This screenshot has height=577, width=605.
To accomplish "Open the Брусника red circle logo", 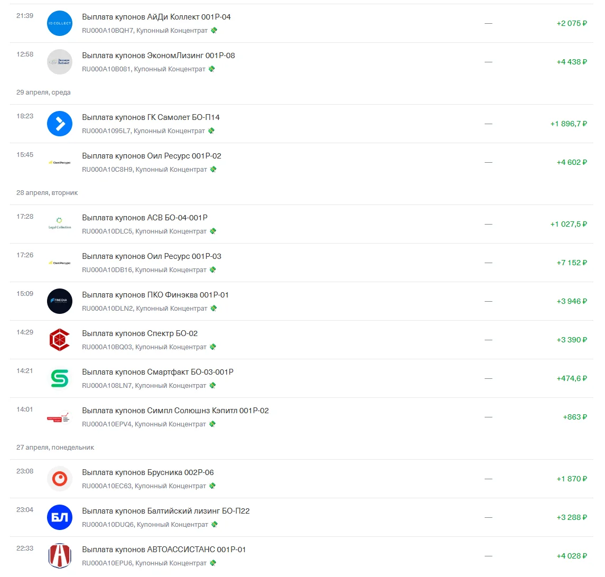I will tap(59, 479).
